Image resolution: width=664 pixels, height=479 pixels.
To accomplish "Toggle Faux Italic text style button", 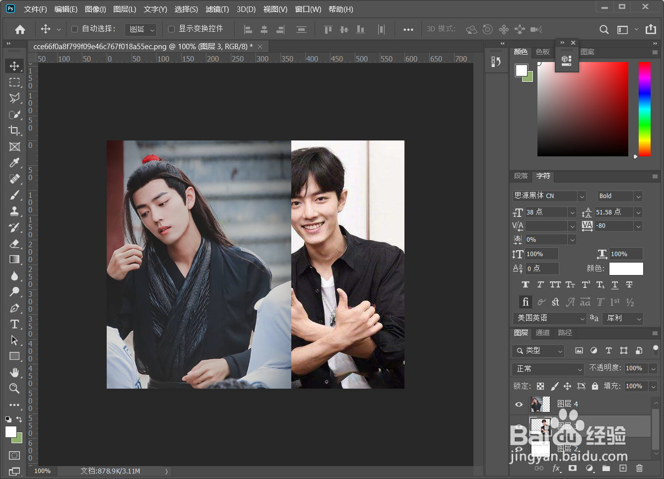I will [x=540, y=284].
